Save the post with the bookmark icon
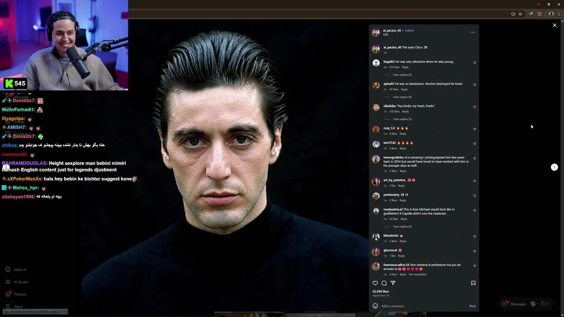 (473, 283)
